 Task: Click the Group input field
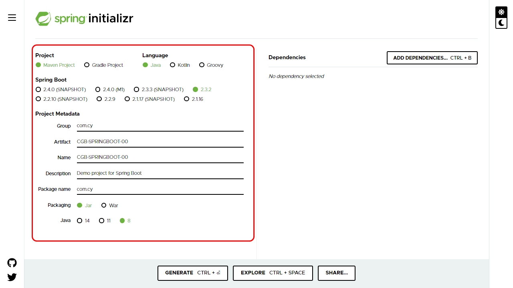point(160,126)
